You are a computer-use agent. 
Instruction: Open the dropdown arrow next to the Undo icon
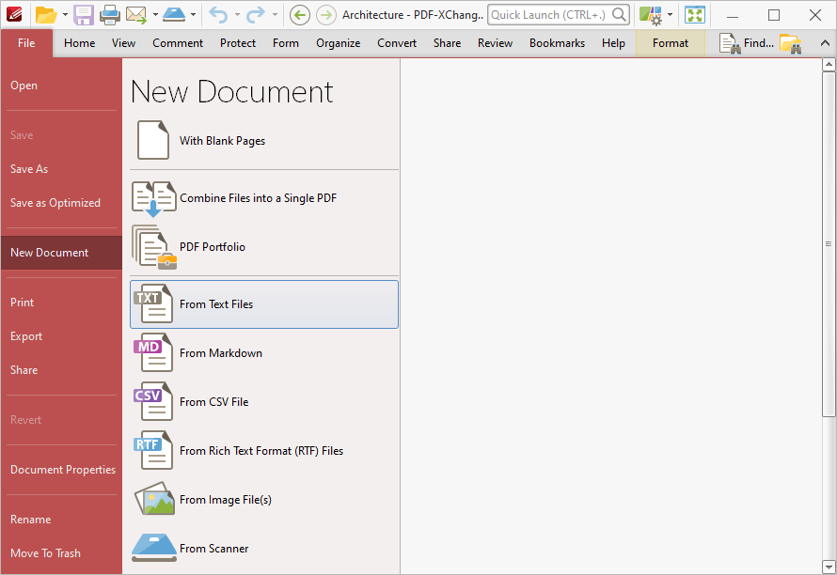click(x=237, y=15)
